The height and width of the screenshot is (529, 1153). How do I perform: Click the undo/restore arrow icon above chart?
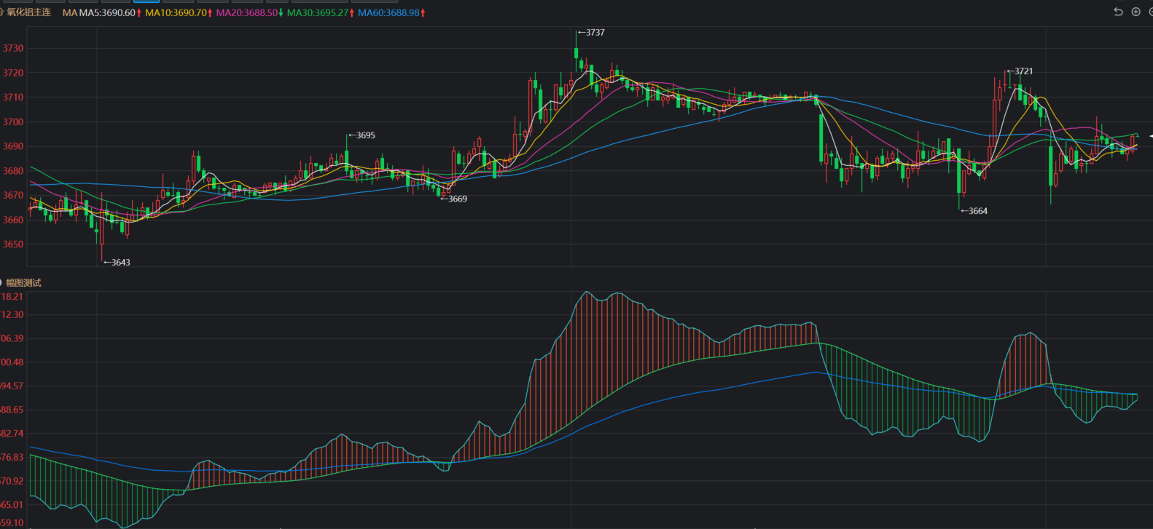[x=1118, y=12]
